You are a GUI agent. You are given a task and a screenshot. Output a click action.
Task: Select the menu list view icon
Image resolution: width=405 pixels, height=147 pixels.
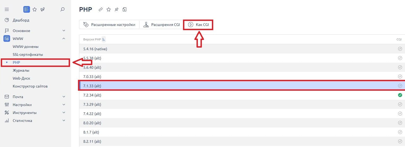tap(27, 10)
